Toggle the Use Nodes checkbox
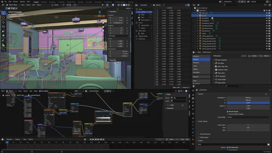Viewport: 272px width, 153px height. point(40,91)
